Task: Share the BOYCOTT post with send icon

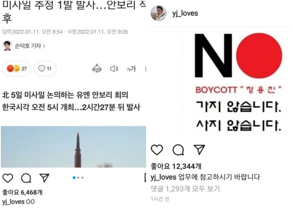Action: [199, 150]
